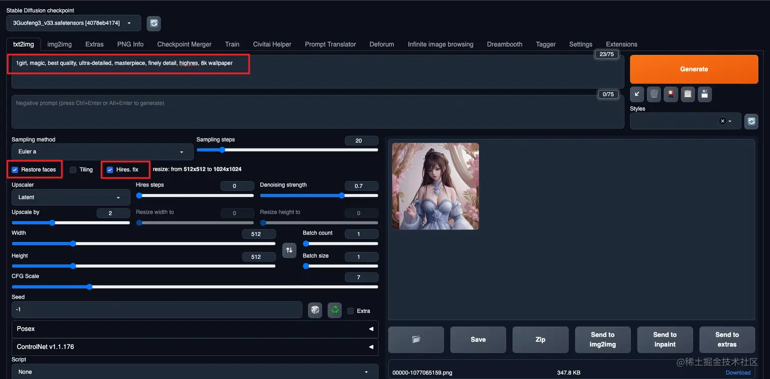Adjust the Hires steps slider
This screenshot has height=379, width=770.
(x=195, y=195)
